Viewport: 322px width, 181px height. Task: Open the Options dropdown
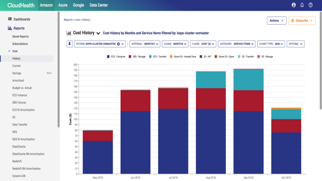point(295,44)
